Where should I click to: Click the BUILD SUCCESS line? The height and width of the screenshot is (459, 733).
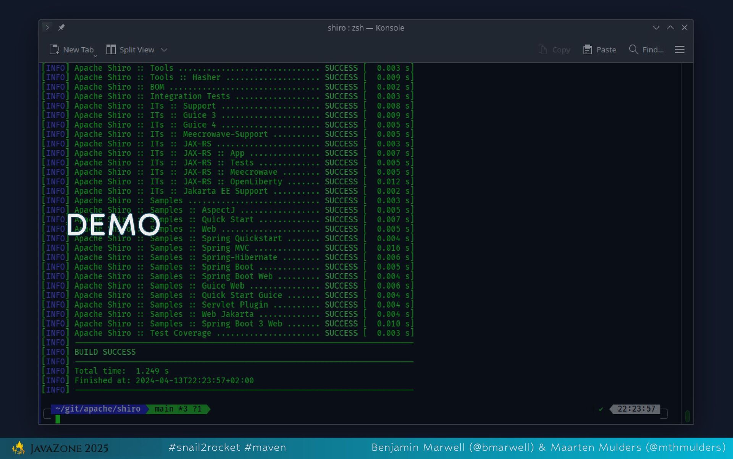point(105,352)
